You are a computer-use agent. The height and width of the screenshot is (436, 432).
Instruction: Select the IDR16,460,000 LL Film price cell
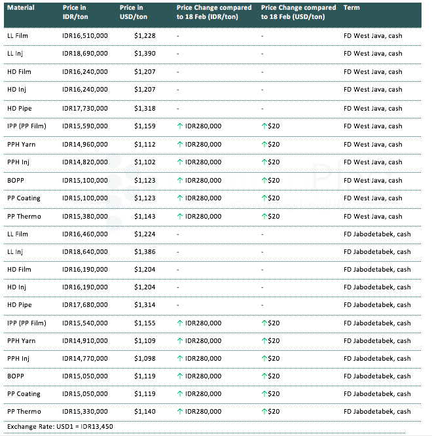tap(85, 234)
